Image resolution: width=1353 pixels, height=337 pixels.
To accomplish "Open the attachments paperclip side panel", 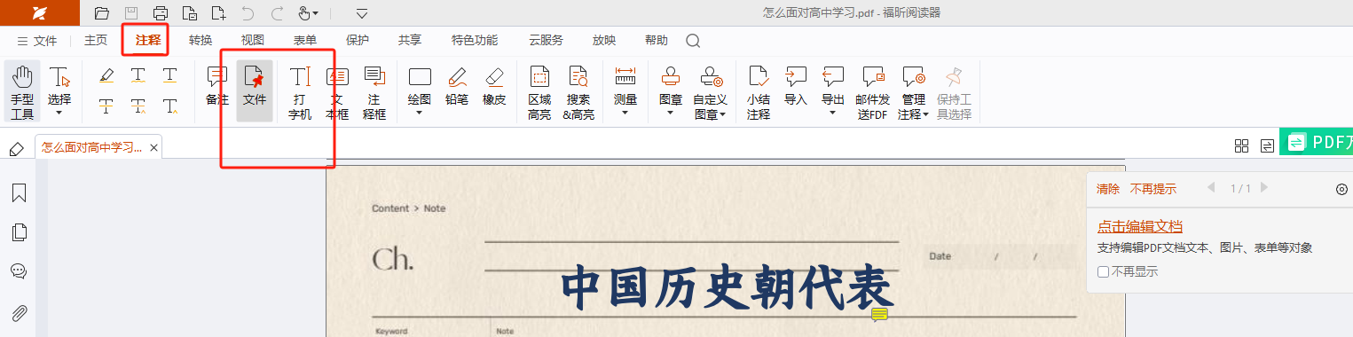I will pos(19,312).
